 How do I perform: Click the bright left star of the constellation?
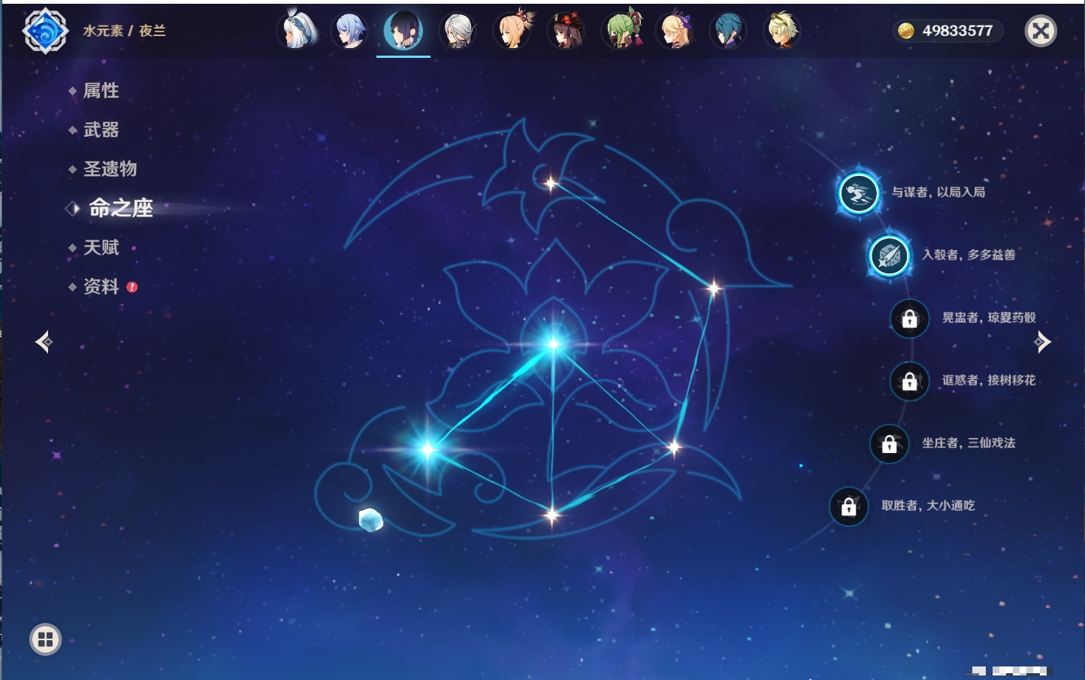[x=428, y=449]
